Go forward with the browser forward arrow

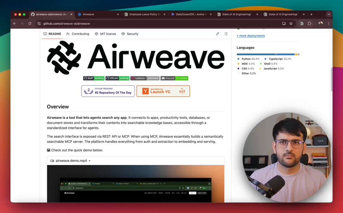[22, 23]
